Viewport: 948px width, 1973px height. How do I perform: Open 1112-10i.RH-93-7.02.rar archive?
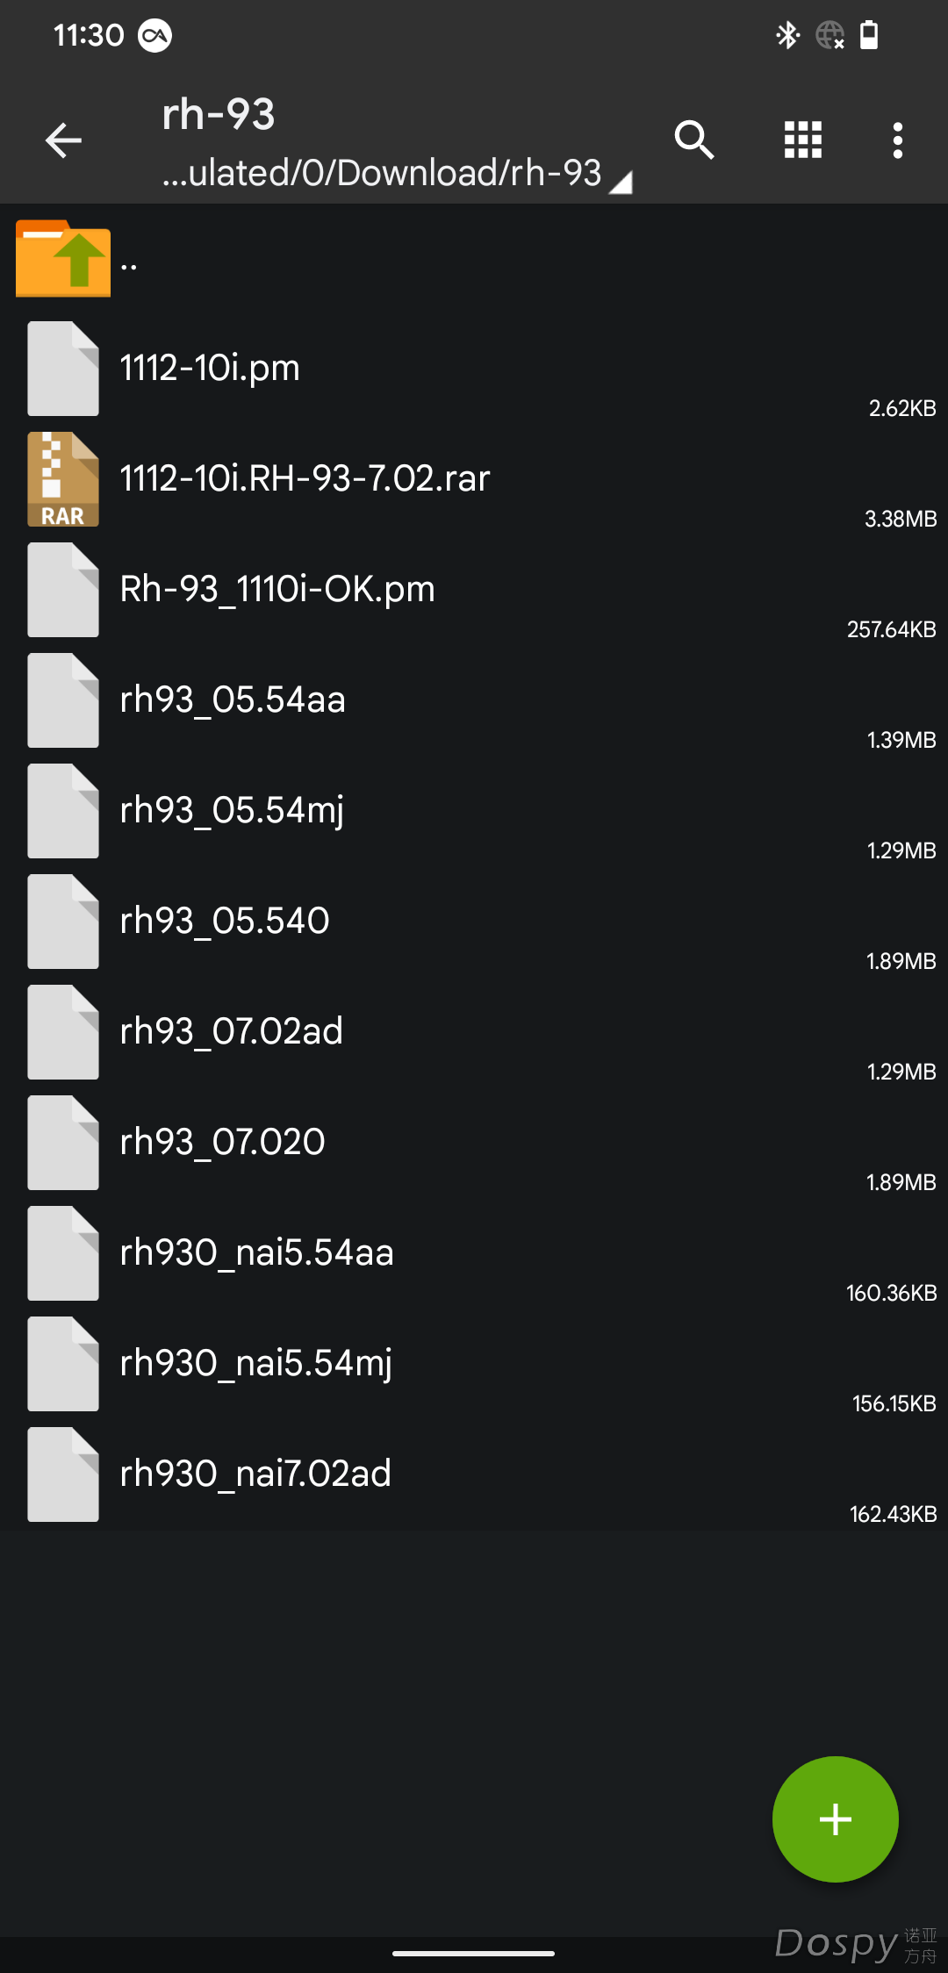[x=474, y=479]
